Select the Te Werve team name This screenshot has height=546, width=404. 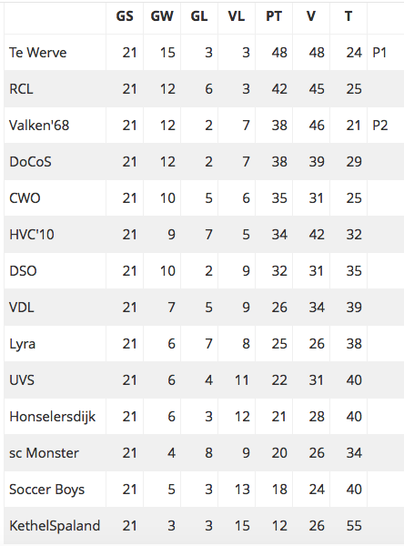(37, 53)
